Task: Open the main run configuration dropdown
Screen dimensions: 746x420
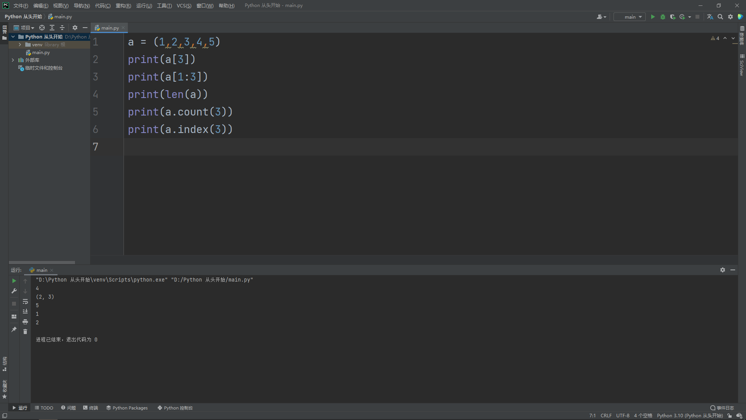Action: coord(630,17)
